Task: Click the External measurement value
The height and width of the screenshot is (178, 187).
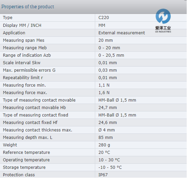Action: pyautogui.click(x=122, y=33)
